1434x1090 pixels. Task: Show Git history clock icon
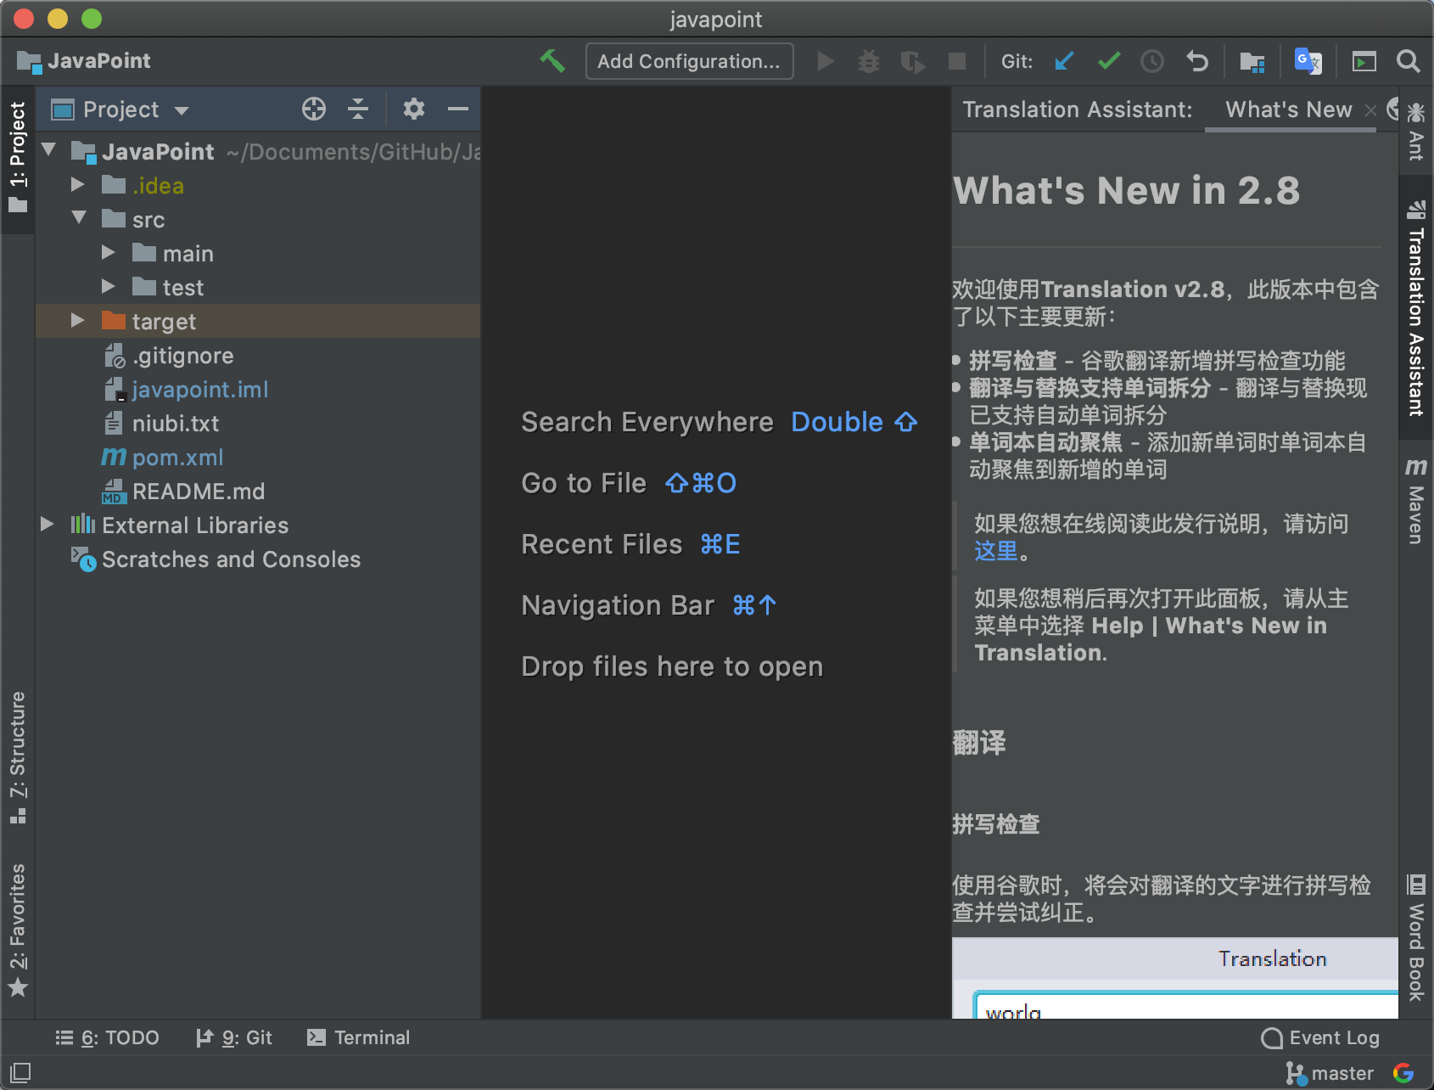pos(1152,61)
